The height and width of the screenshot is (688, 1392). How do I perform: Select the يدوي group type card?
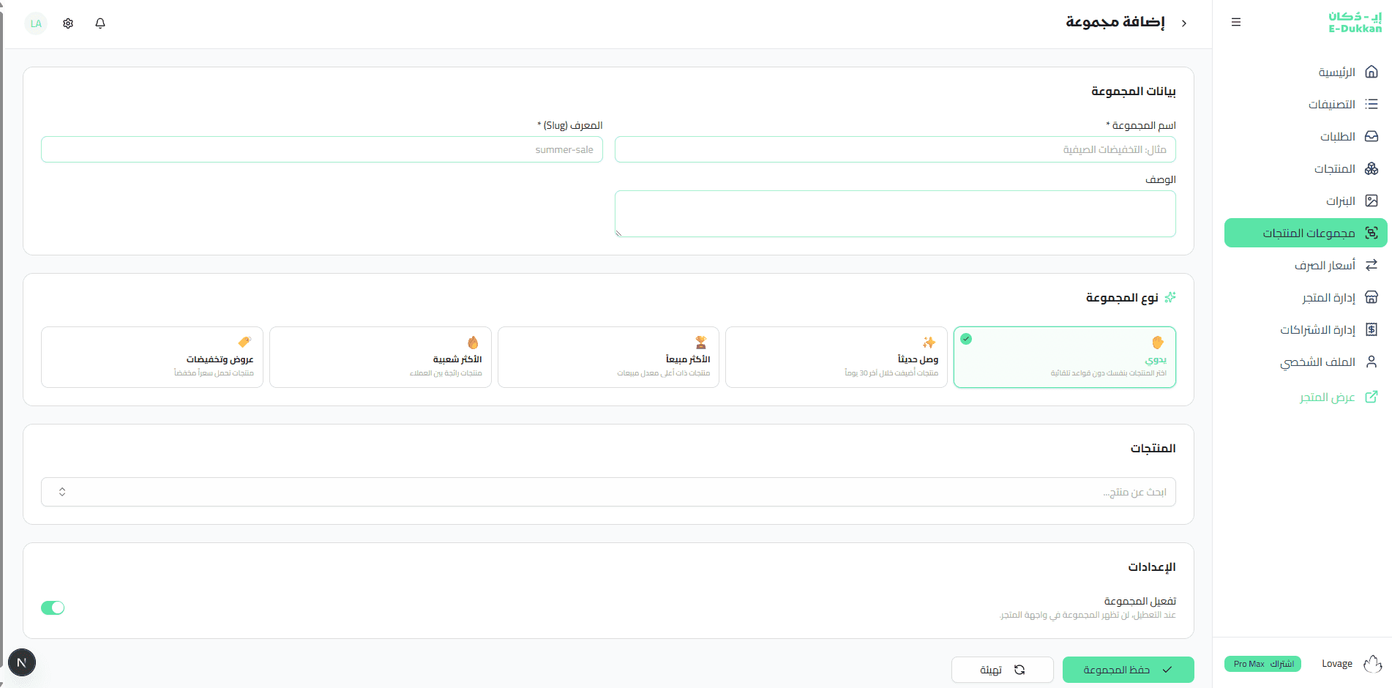[1065, 357]
